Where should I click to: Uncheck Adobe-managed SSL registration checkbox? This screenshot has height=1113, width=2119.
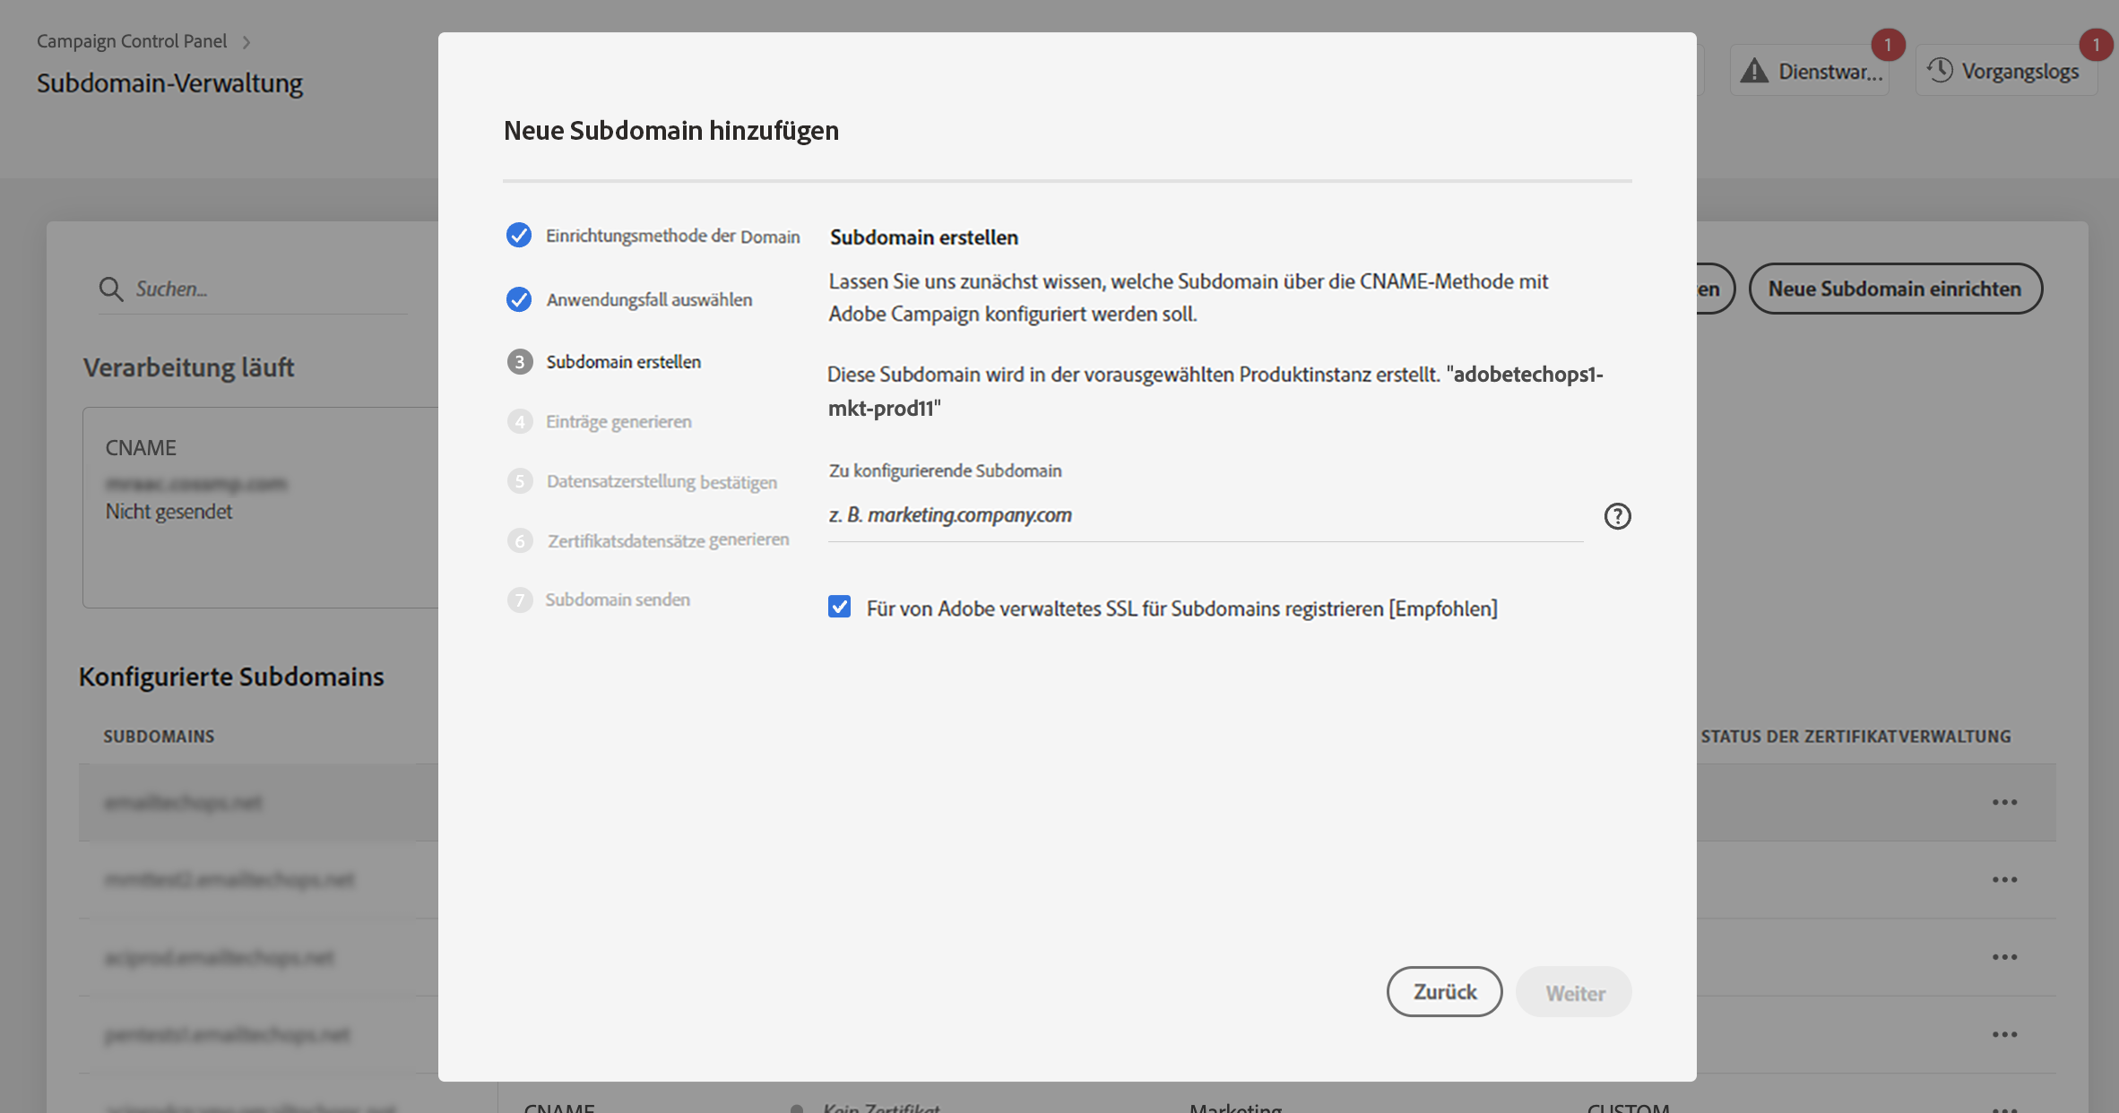(x=839, y=608)
